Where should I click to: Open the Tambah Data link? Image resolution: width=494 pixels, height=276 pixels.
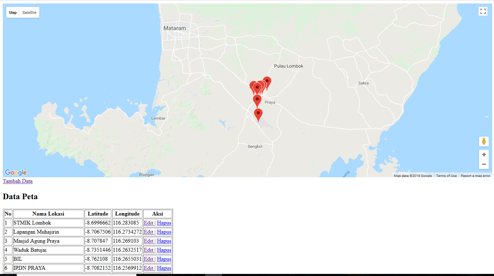coord(18,181)
